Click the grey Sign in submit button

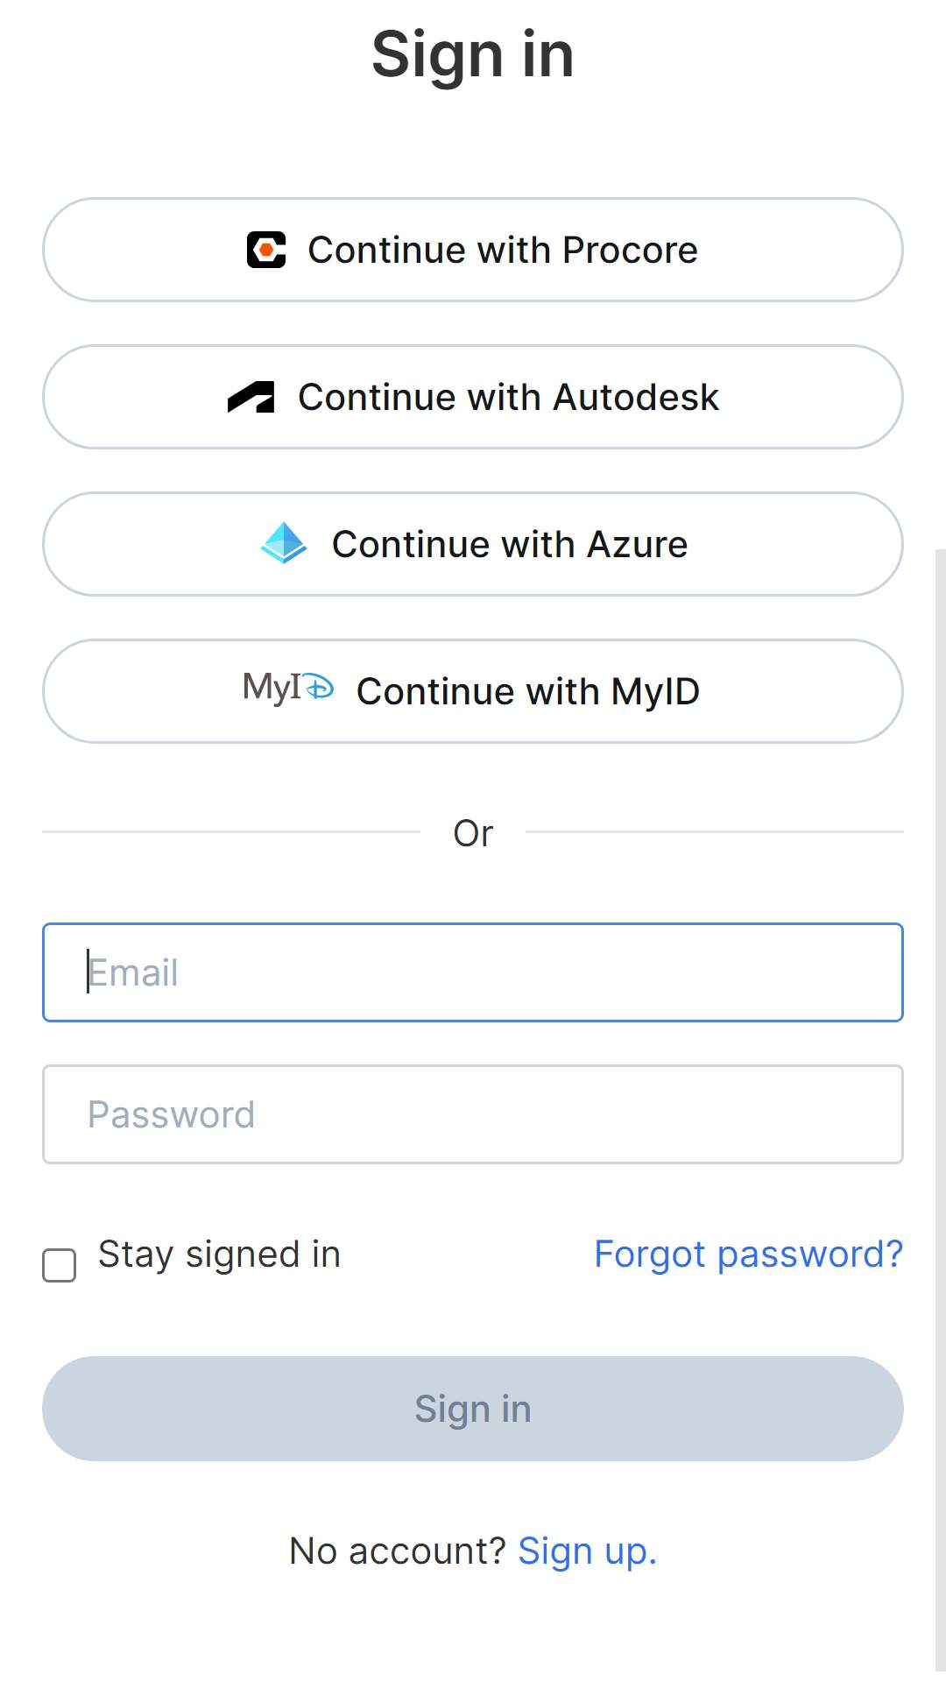(473, 1409)
